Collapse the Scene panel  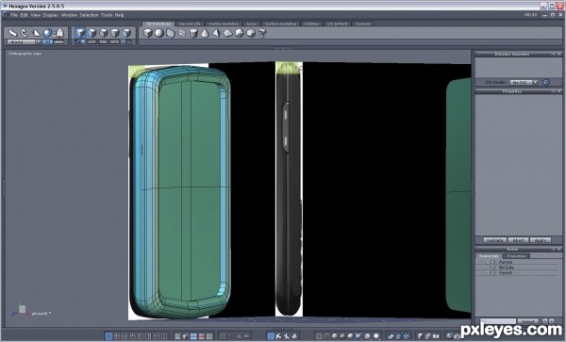point(553,249)
